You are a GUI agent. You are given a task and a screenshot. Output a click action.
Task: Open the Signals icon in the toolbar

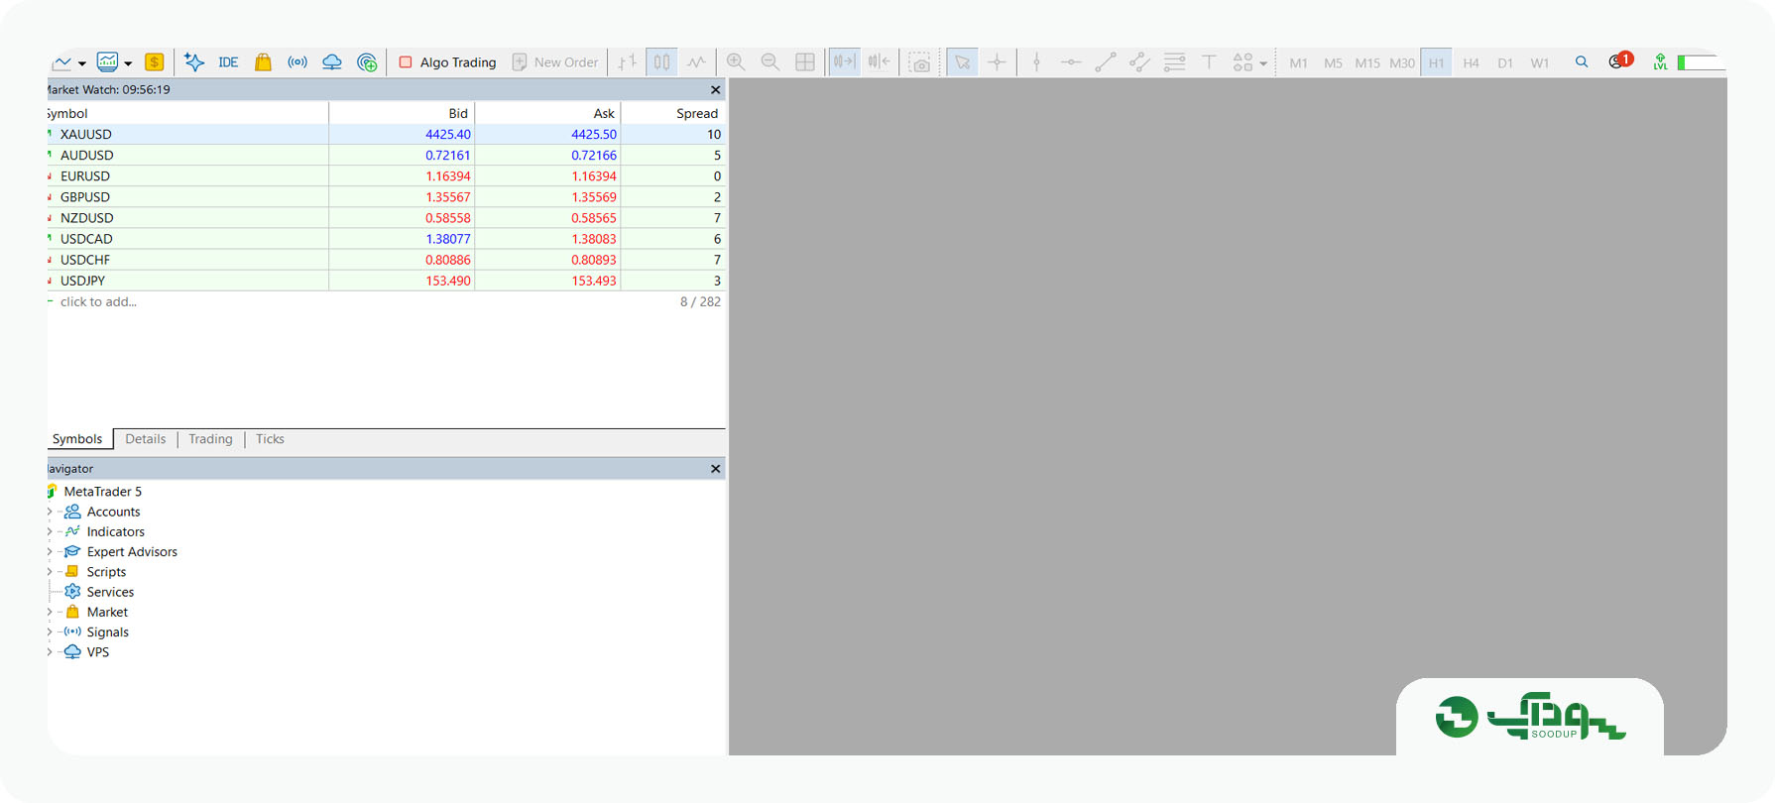click(x=297, y=62)
